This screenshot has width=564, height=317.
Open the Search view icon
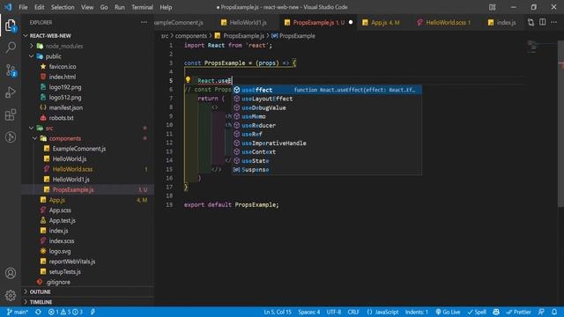(x=11, y=48)
